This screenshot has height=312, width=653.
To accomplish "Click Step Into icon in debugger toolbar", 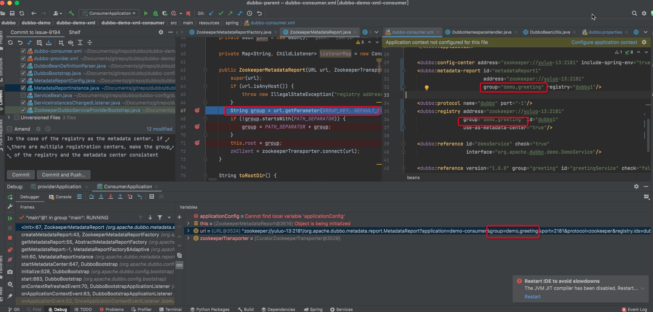I will (x=101, y=196).
